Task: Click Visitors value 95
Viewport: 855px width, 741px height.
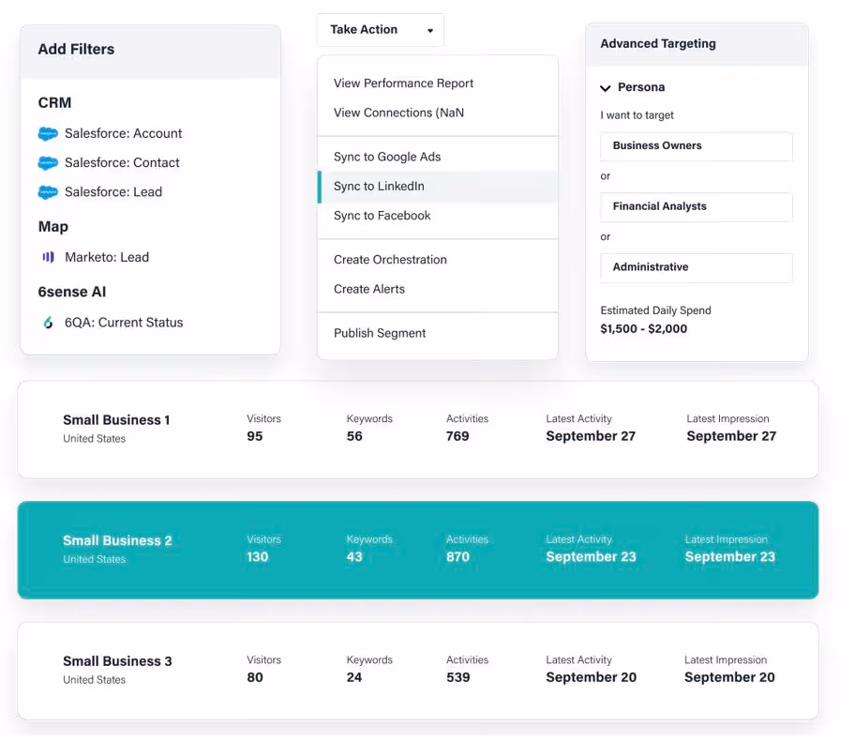Action: [255, 436]
